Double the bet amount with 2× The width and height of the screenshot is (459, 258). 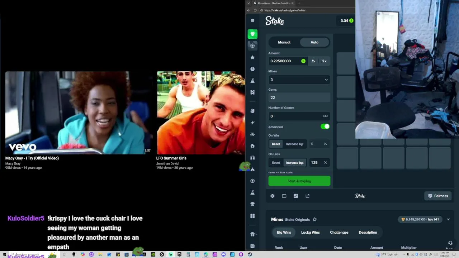(324, 61)
